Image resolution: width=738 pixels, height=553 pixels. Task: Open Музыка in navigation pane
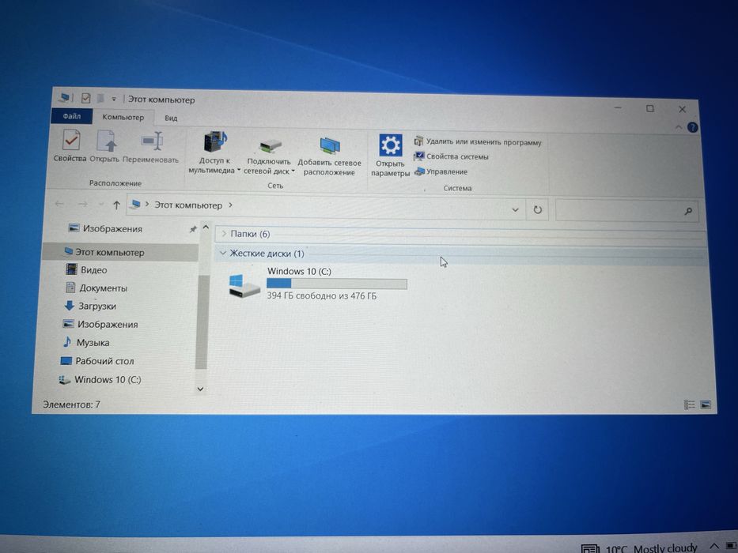coord(85,342)
